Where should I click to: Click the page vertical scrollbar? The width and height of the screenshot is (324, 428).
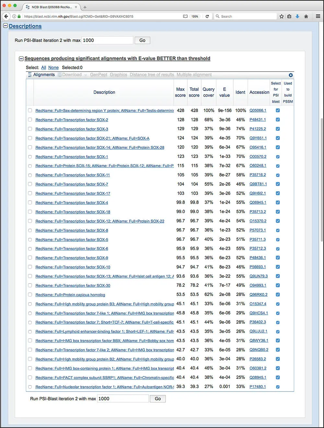[x=322, y=180]
